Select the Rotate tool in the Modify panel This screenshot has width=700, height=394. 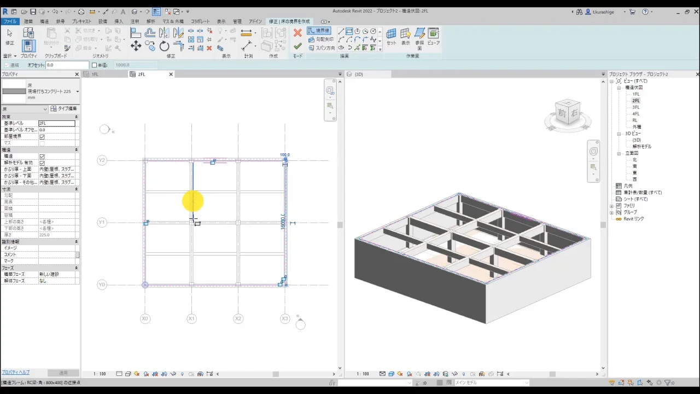pos(164,47)
